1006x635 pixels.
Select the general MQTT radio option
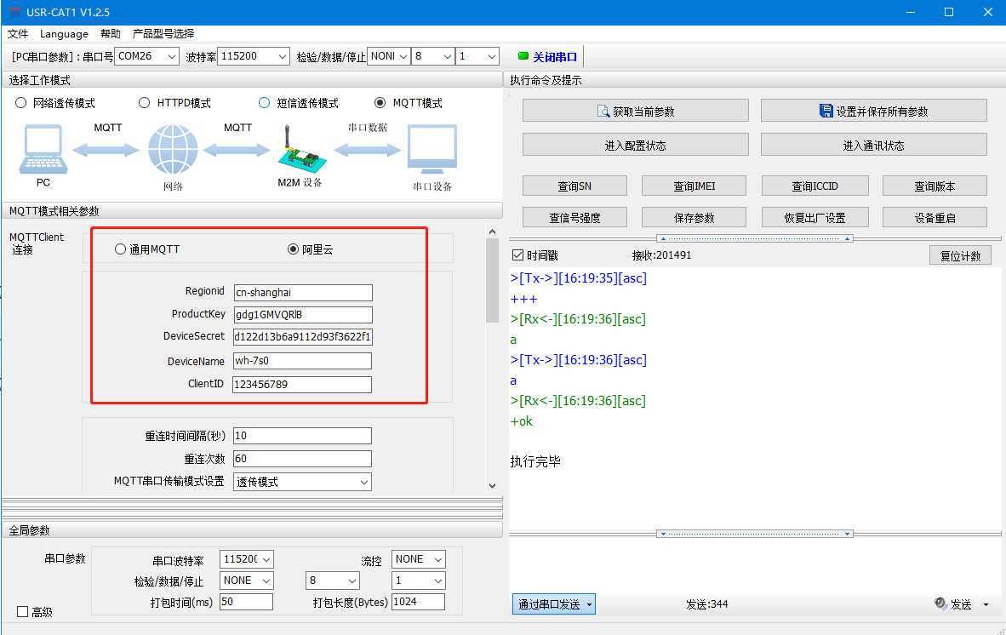click(x=120, y=249)
